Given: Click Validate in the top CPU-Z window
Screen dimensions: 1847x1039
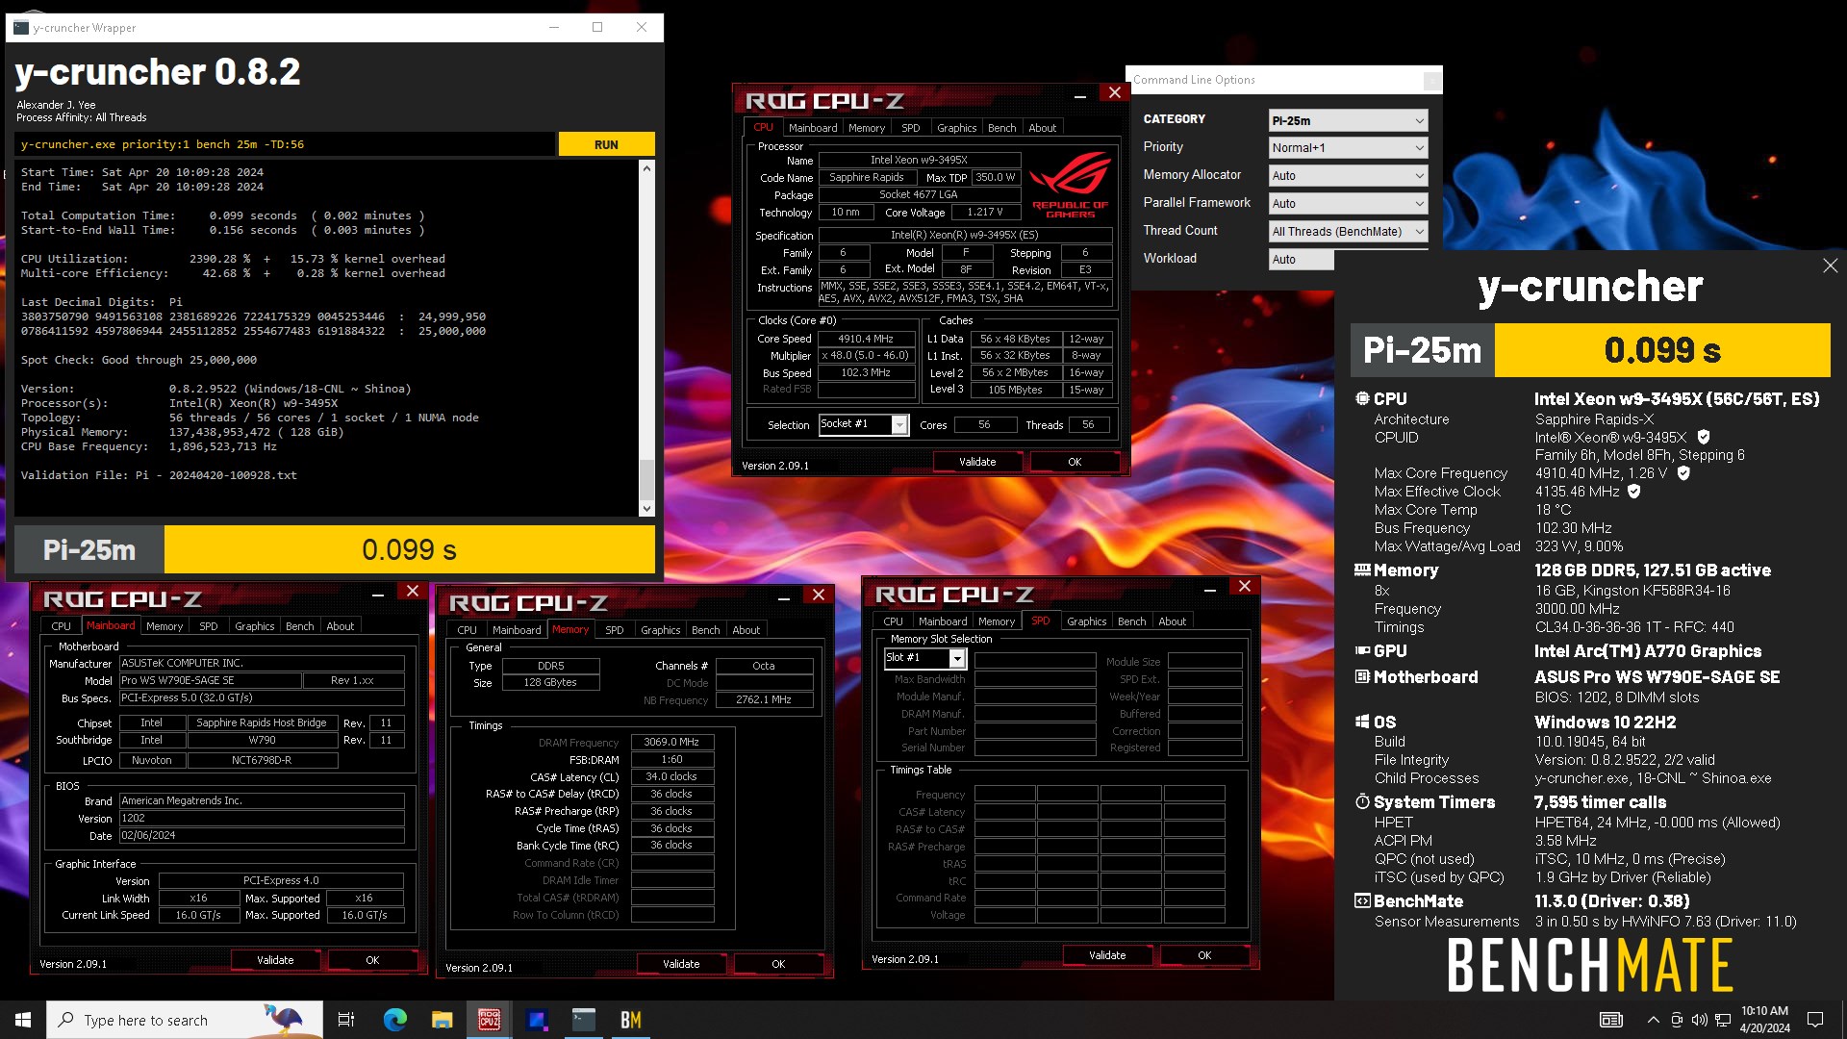Looking at the screenshot, I should (977, 462).
